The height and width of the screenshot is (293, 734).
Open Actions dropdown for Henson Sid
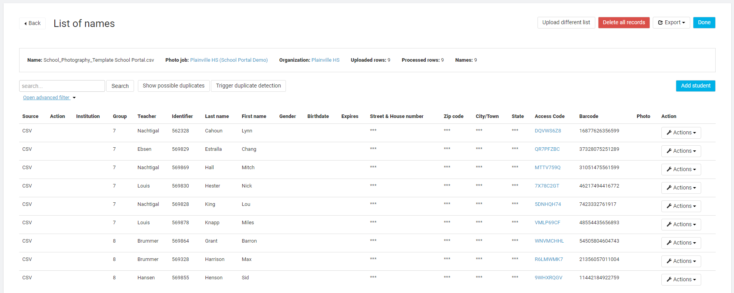(x=681, y=280)
